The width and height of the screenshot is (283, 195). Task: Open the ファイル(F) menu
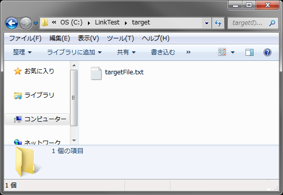[25, 38]
